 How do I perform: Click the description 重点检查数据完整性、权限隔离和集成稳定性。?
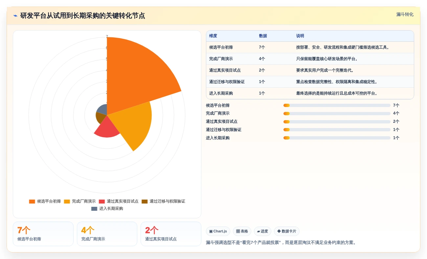coord(338,82)
